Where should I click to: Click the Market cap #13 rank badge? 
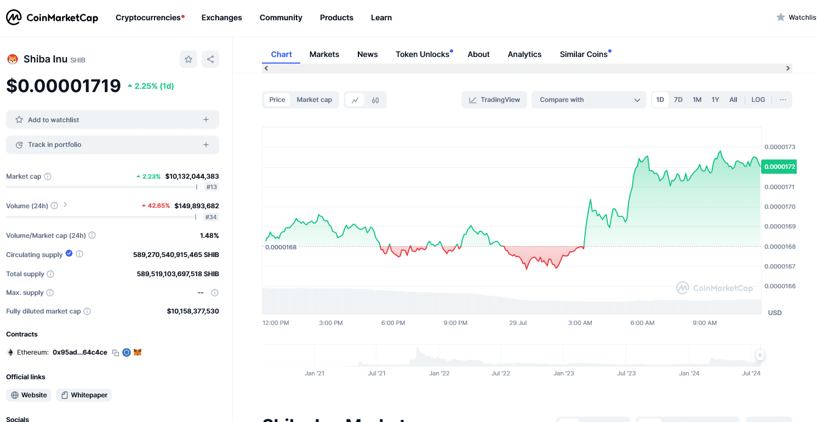pyautogui.click(x=212, y=187)
